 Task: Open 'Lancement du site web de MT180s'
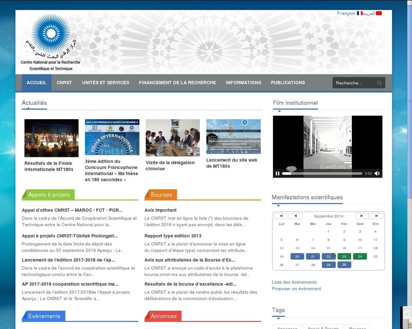coord(232,163)
